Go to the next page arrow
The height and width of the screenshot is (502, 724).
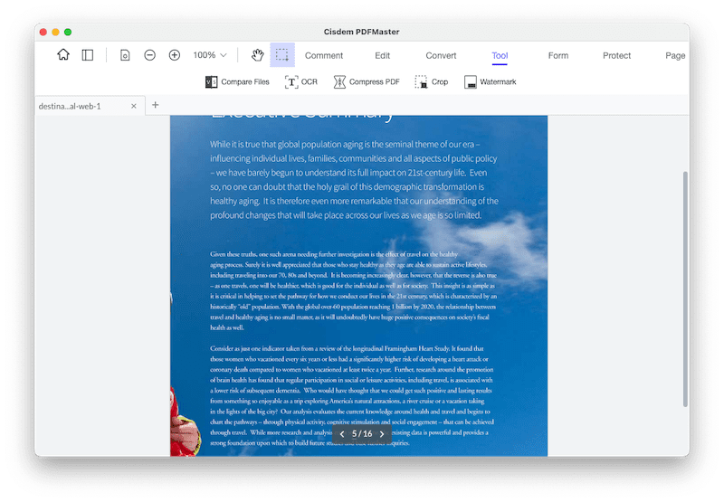click(x=382, y=434)
